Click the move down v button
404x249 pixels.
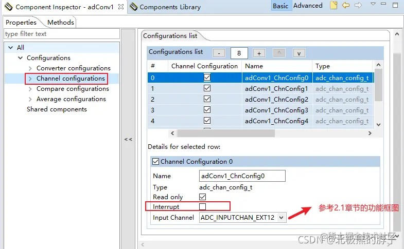click(299, 53)
